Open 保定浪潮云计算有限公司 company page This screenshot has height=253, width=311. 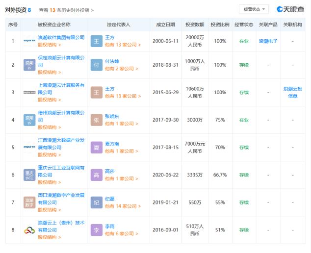pyautogui.click(x=61, y=61)
